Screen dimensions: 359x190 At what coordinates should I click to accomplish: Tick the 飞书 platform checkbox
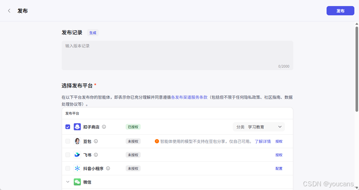click(68, 155)
